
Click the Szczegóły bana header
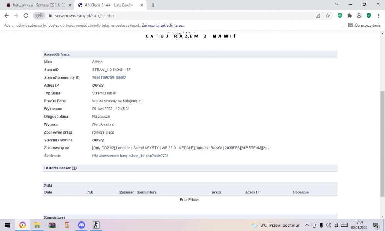click(190, 55)
